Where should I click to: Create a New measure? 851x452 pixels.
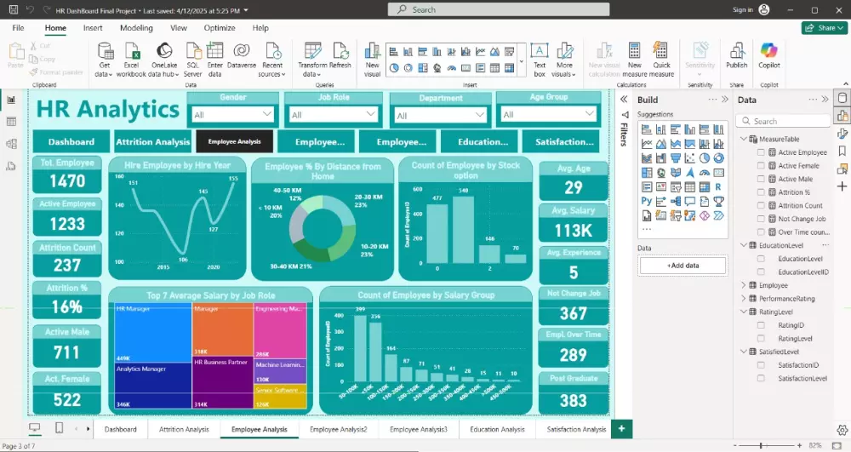pos(635,60)
